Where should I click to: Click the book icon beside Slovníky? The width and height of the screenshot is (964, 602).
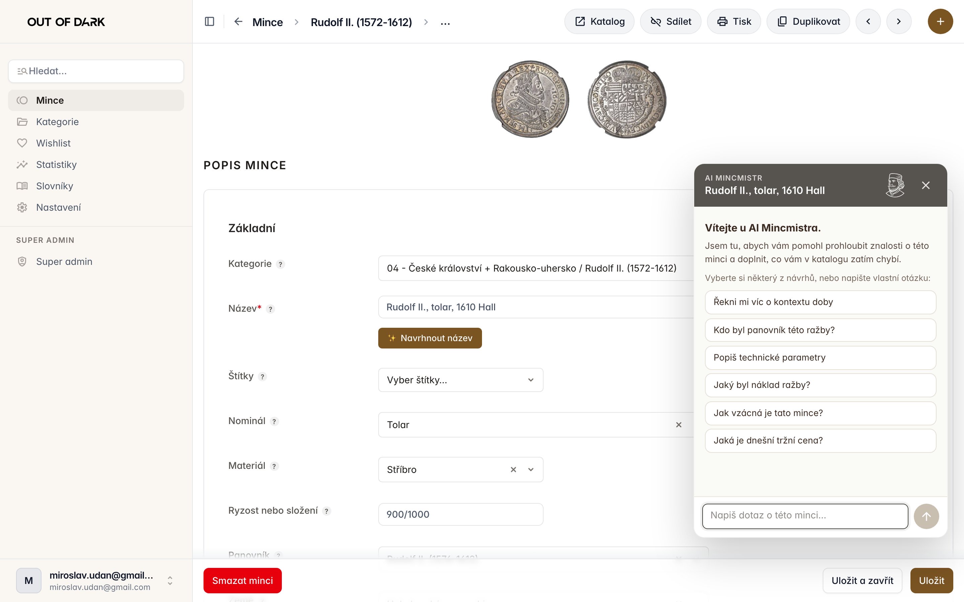pos(22,186)
